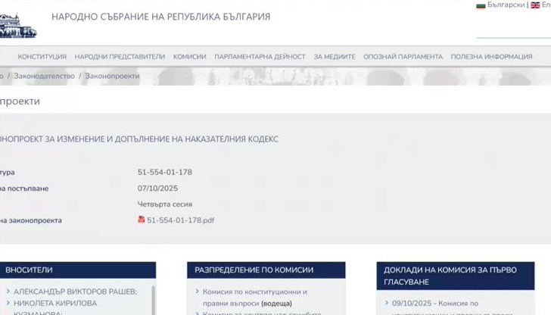Click the UK flag language icon

[535, 5]
